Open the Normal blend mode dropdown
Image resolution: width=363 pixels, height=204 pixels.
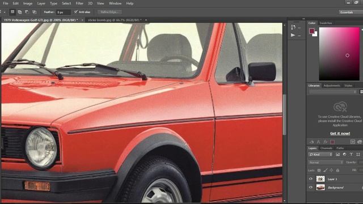click(x=326, y=163)
